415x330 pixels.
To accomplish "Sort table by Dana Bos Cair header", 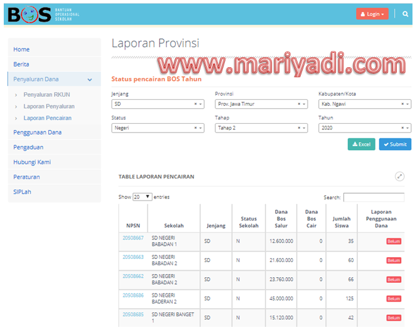I will [x=311, y=219].
